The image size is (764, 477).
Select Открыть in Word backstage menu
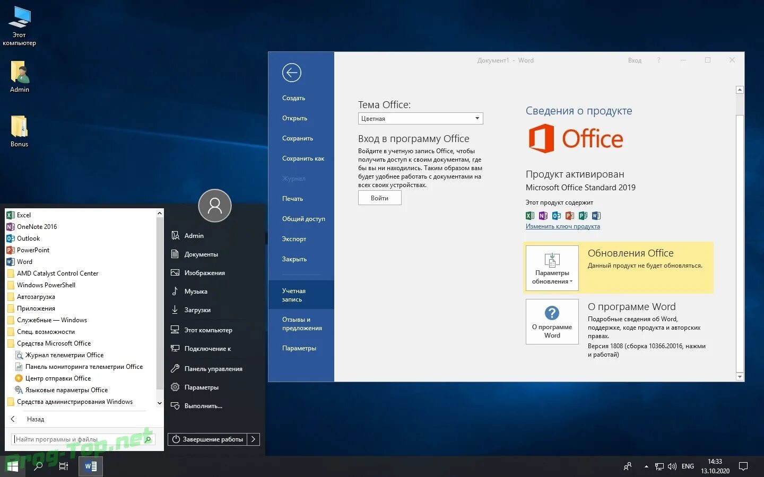[x=294, y=118]
